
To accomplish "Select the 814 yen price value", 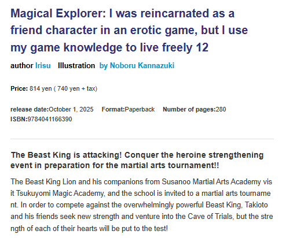I will (41, 88).
